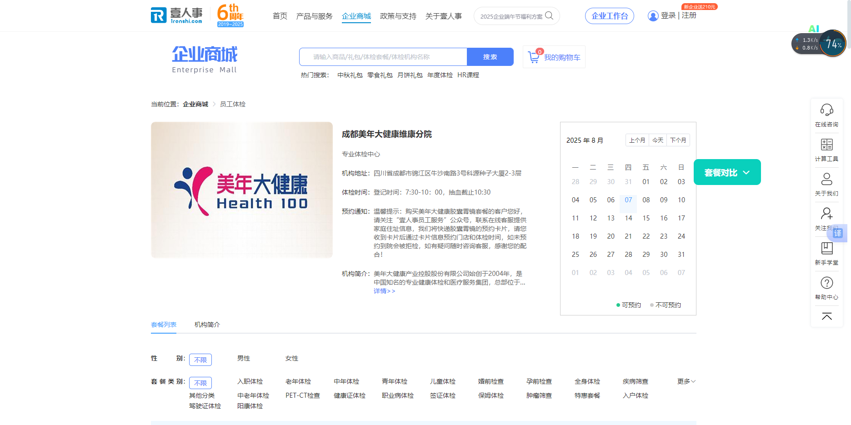The image size is (851, 425).
Task: Select 肿瘤筛查 category
Action: pyautogui.click(x=539, y=395)
